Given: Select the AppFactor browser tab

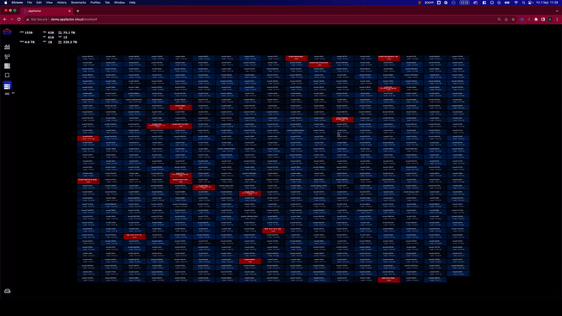Looking at the screenshot, I should (46, 11).
